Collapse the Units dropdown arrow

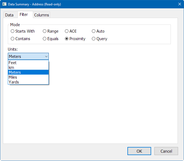(x=46, y=57)
